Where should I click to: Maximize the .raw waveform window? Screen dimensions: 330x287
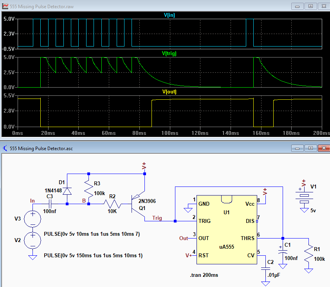tap(311, 6)
